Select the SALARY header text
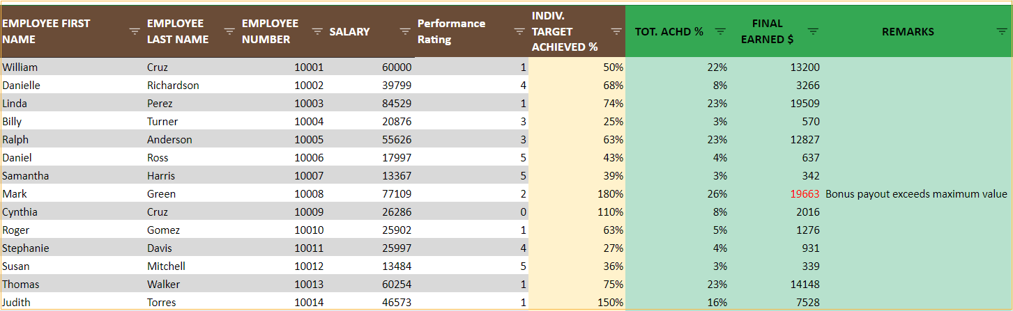This screenshot has width=1013, height=311. [x=349, y=31]
